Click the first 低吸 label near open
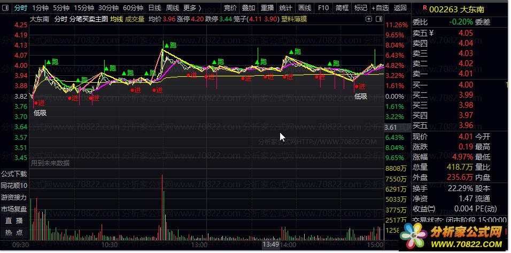 click(x=40, y=113)
